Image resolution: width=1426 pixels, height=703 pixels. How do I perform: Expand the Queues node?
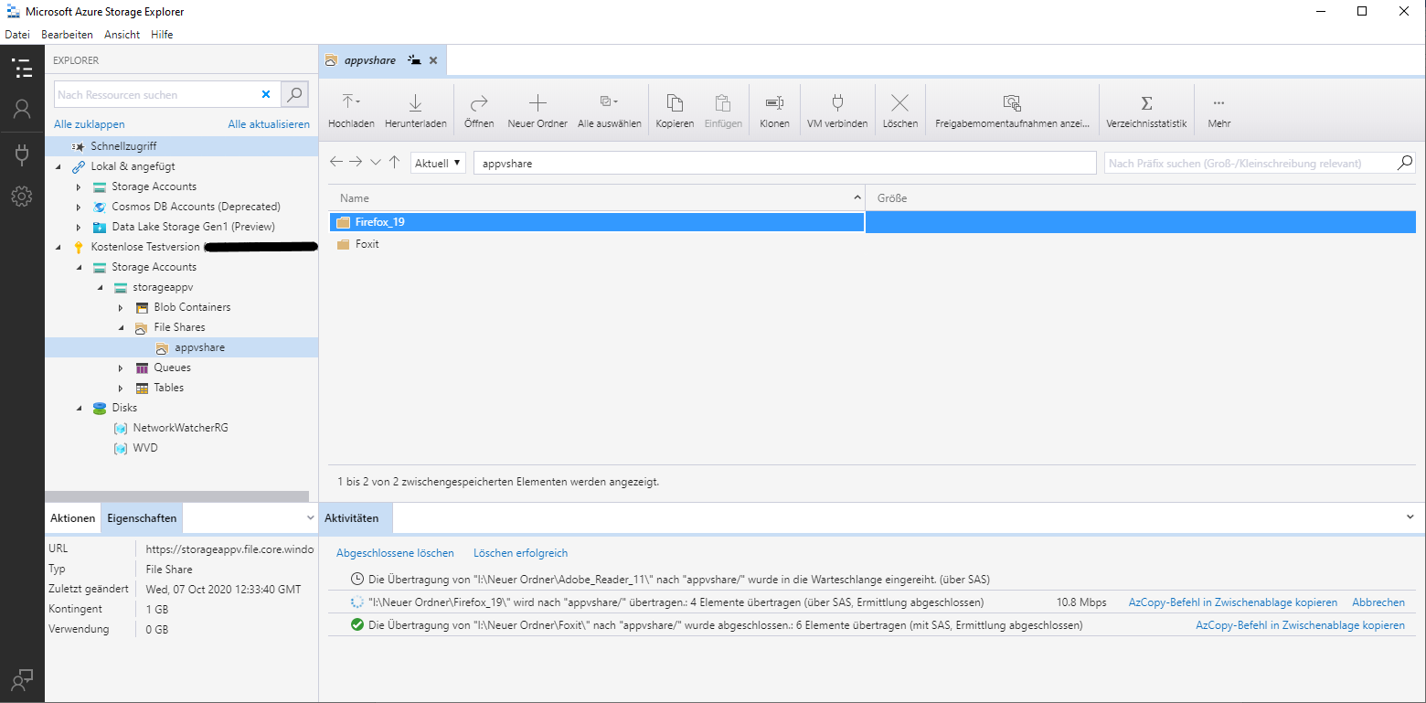click(122, 367)
